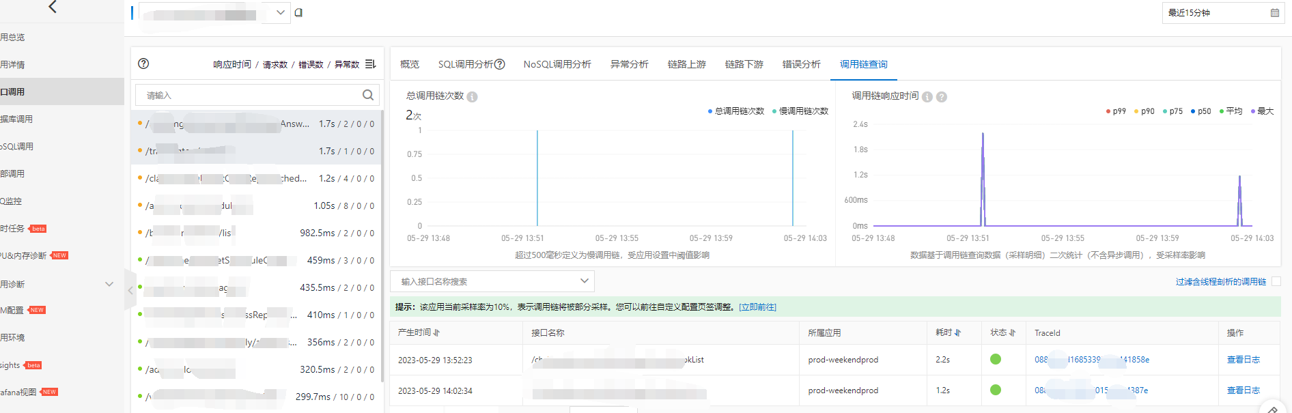Click the copy icon beside the application selector
The width and height of the screenshot is (1292, 413).
coord(298,12)
